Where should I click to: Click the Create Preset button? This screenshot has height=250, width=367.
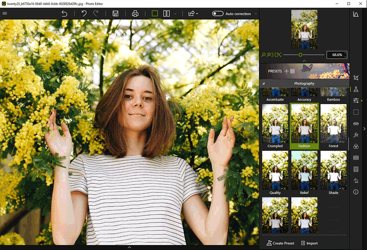point(281,243)
